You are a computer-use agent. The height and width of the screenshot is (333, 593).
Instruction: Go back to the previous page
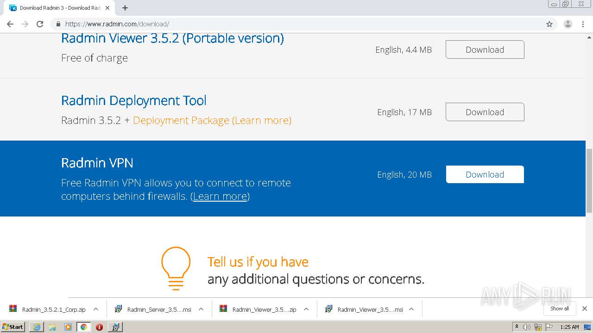[x=10, y=24]
